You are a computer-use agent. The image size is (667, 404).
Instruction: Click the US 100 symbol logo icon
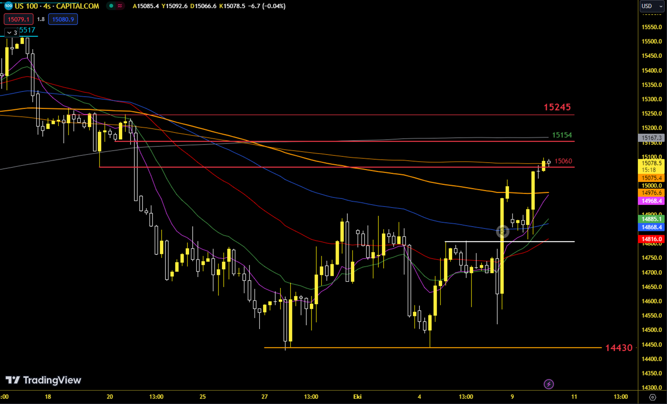click(x=8, y=6)
